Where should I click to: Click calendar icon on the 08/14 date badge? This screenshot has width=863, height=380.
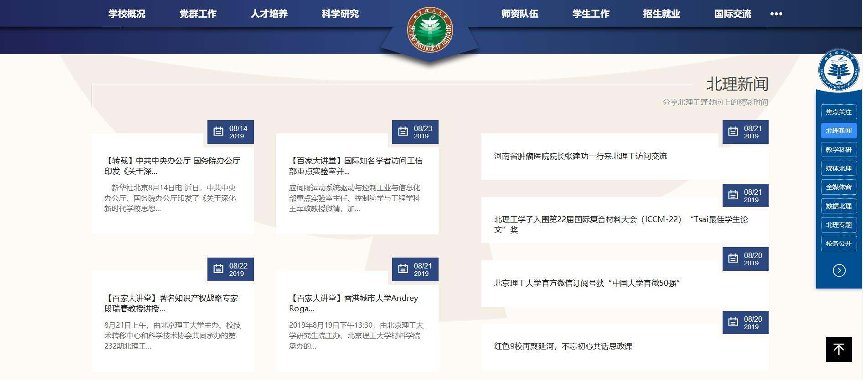pos(218,132)
